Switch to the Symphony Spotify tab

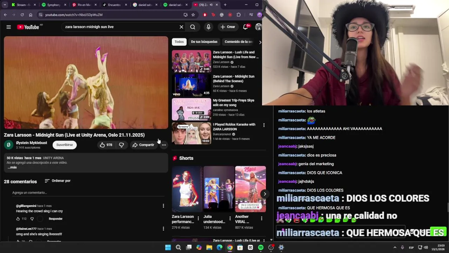coord(53,5)
